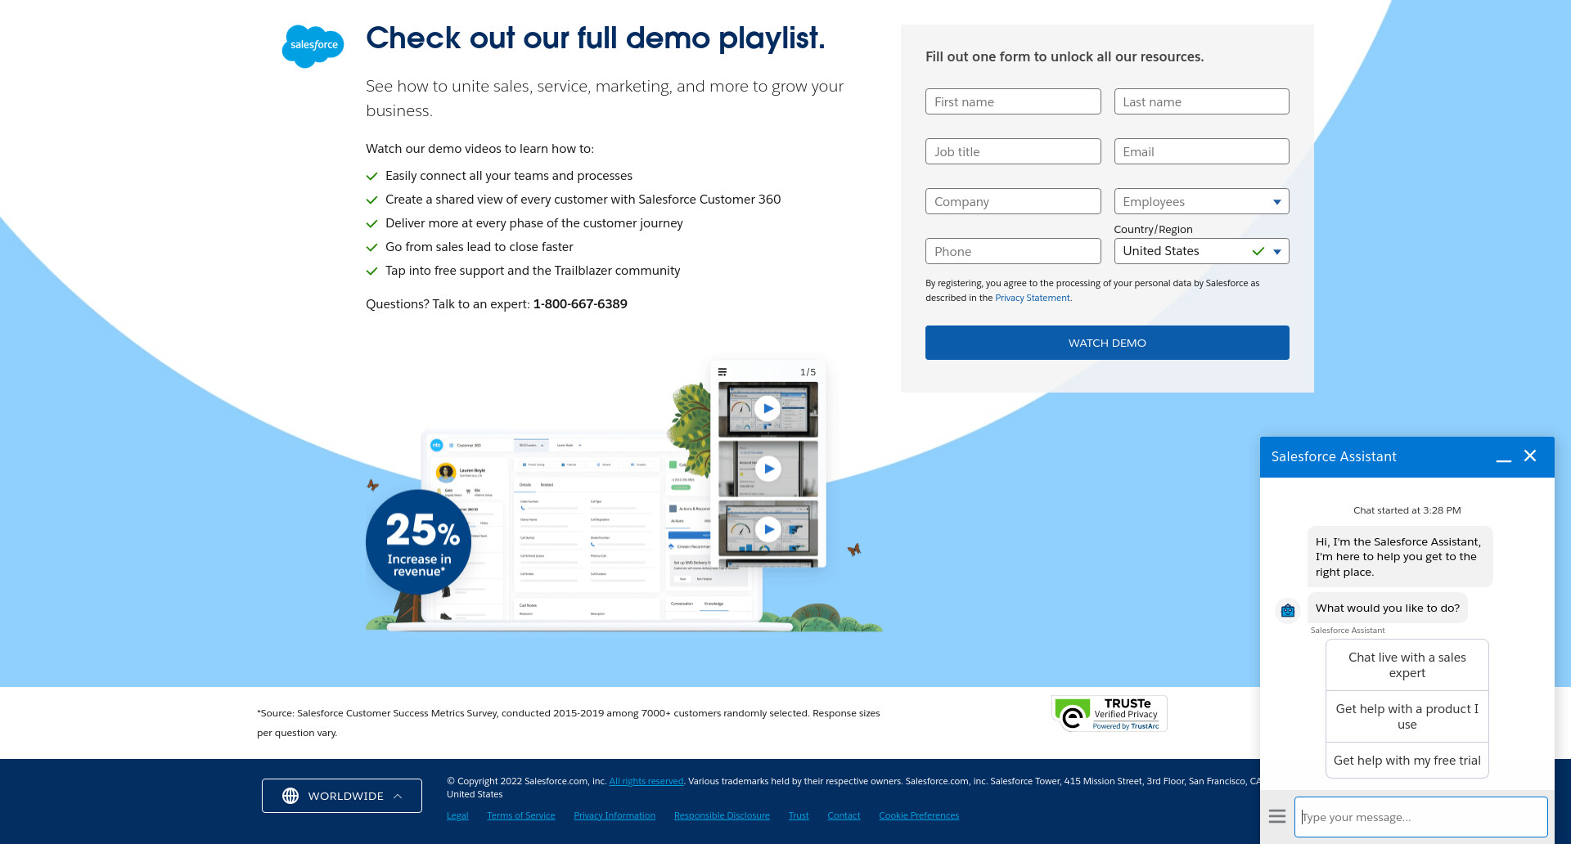
Task: Click the Salesforce cloud logo
Action: [313, 46]
